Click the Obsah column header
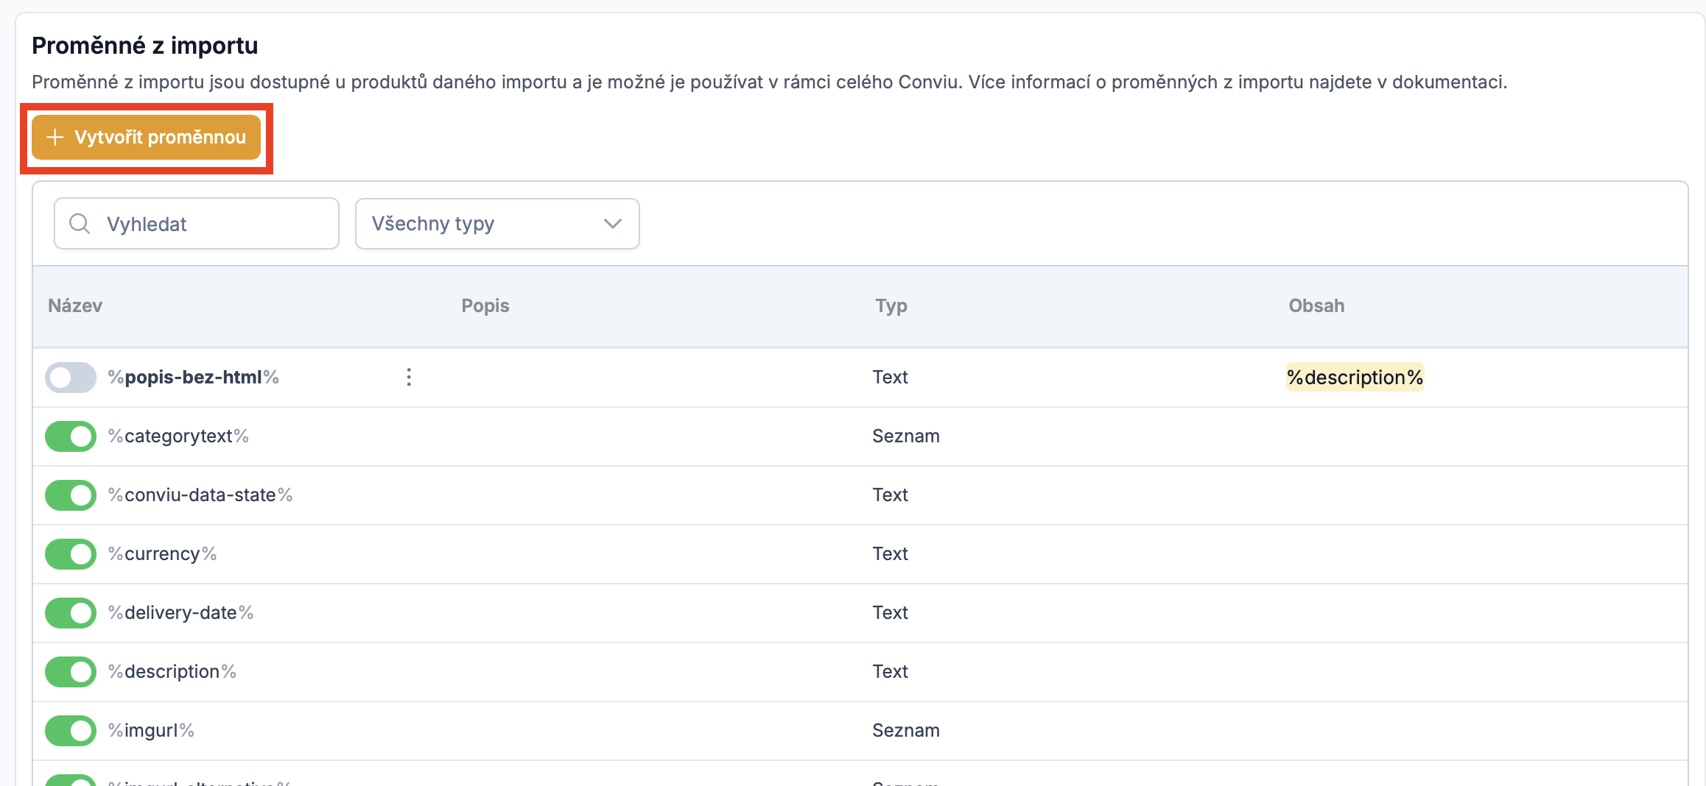 click(1316, 306)
